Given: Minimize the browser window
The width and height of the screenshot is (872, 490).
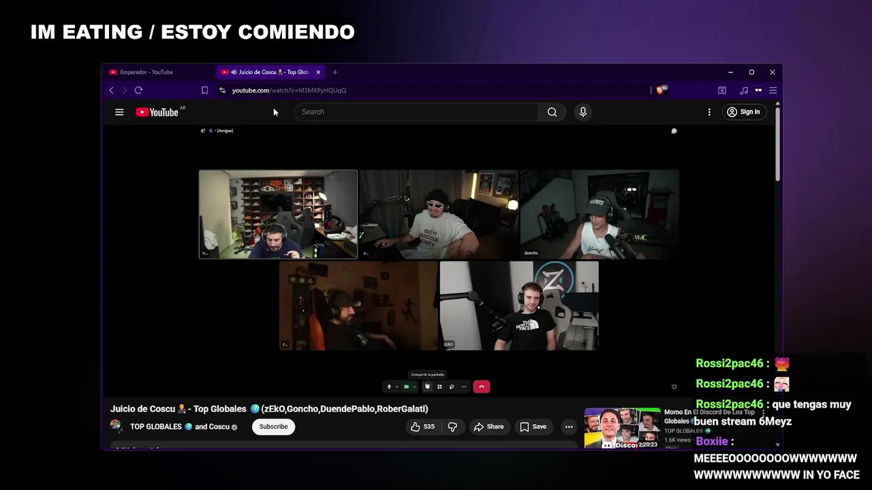Looking at the screenshot, I should coord(730,72).
